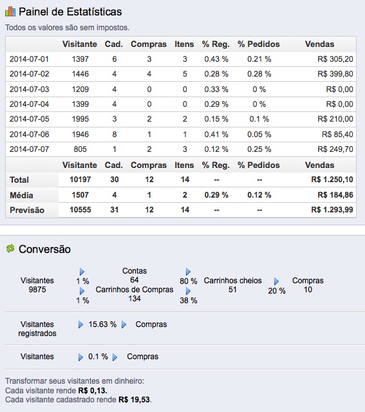Click Transformar seus visitantes em dinheiro text
Image resolution: width=365 pixels, height=412 pixels.
tap(75, 381)
